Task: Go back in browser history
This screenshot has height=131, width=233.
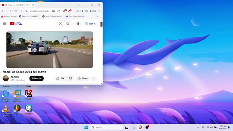Action: (3, 11)
